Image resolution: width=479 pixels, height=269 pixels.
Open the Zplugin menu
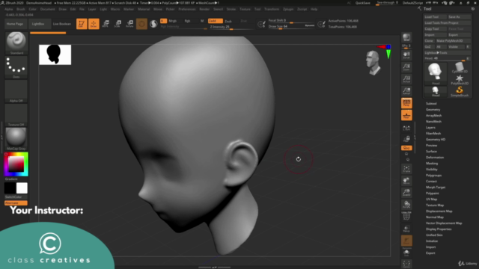point(287,9)
